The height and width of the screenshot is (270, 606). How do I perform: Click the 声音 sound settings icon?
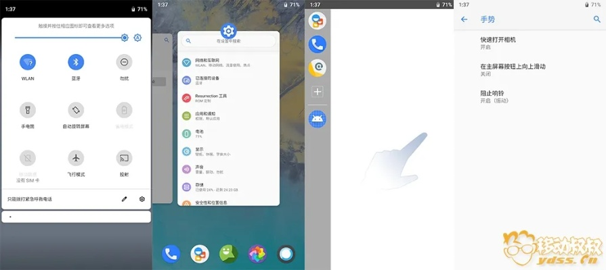tap(187, 169)
